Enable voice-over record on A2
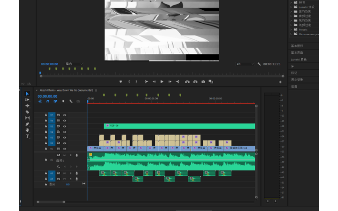338x211 pixels. click(x=77, y=173)
